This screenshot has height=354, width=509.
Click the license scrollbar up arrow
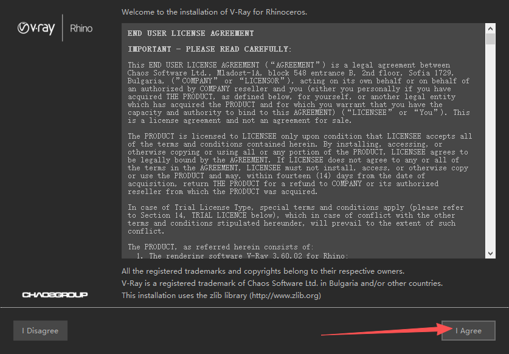tap(490, 29)
